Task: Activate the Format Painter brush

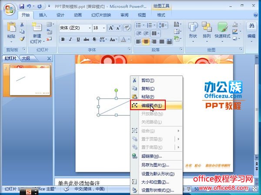Action: coord(22,39)
